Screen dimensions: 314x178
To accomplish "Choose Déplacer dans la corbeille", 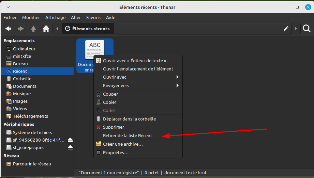I will point(138,119).
